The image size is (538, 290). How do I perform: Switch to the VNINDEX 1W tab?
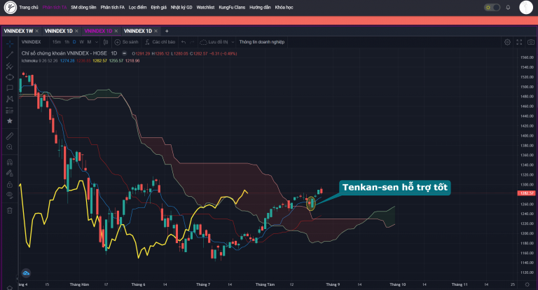(18, 31)
